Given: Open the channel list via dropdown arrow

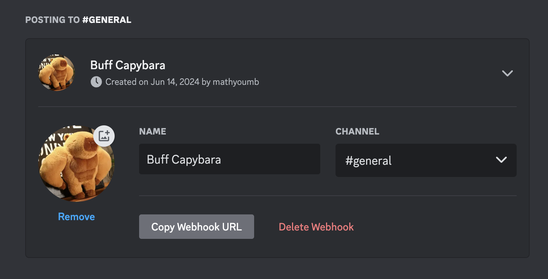Looking at the screenshot, I should pos(501,160).
